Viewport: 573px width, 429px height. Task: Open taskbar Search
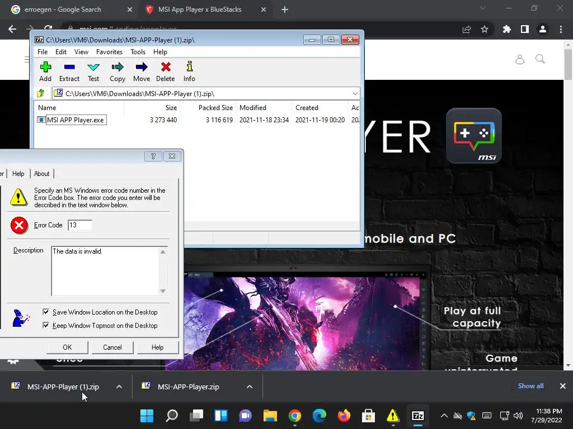pos(172,416)
